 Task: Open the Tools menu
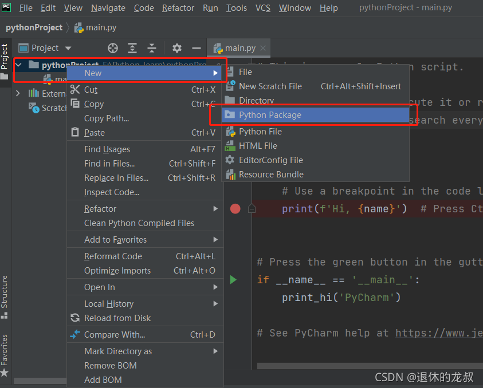tap(237, 7)
